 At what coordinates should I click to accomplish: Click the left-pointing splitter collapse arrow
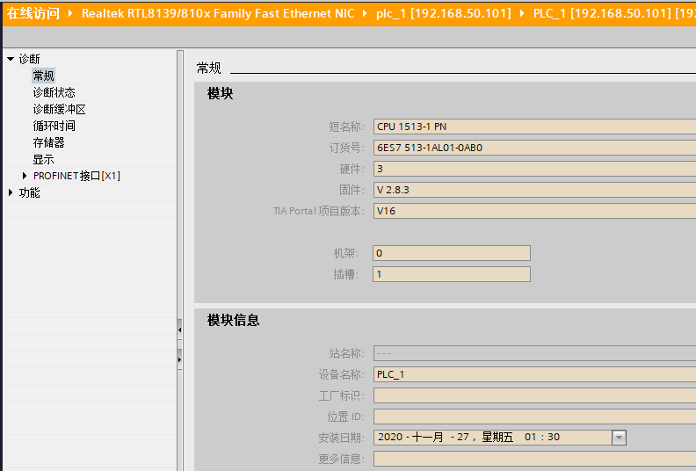click(179, 330)
